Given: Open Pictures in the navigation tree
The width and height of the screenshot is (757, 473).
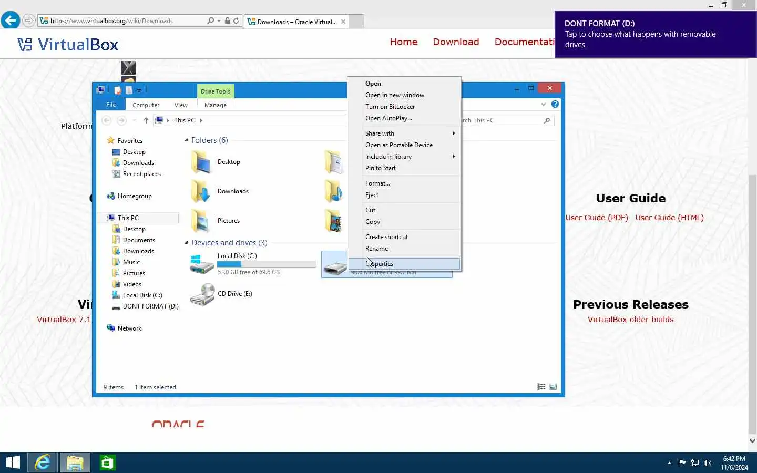Looking at the screenshot, I should tap(134, 273).
